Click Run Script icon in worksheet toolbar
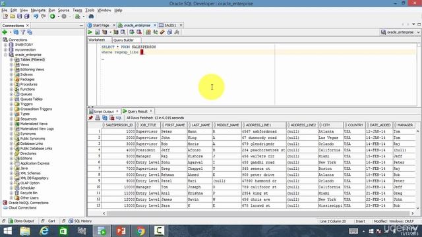The image size is (422, 237). click(97, 32)
